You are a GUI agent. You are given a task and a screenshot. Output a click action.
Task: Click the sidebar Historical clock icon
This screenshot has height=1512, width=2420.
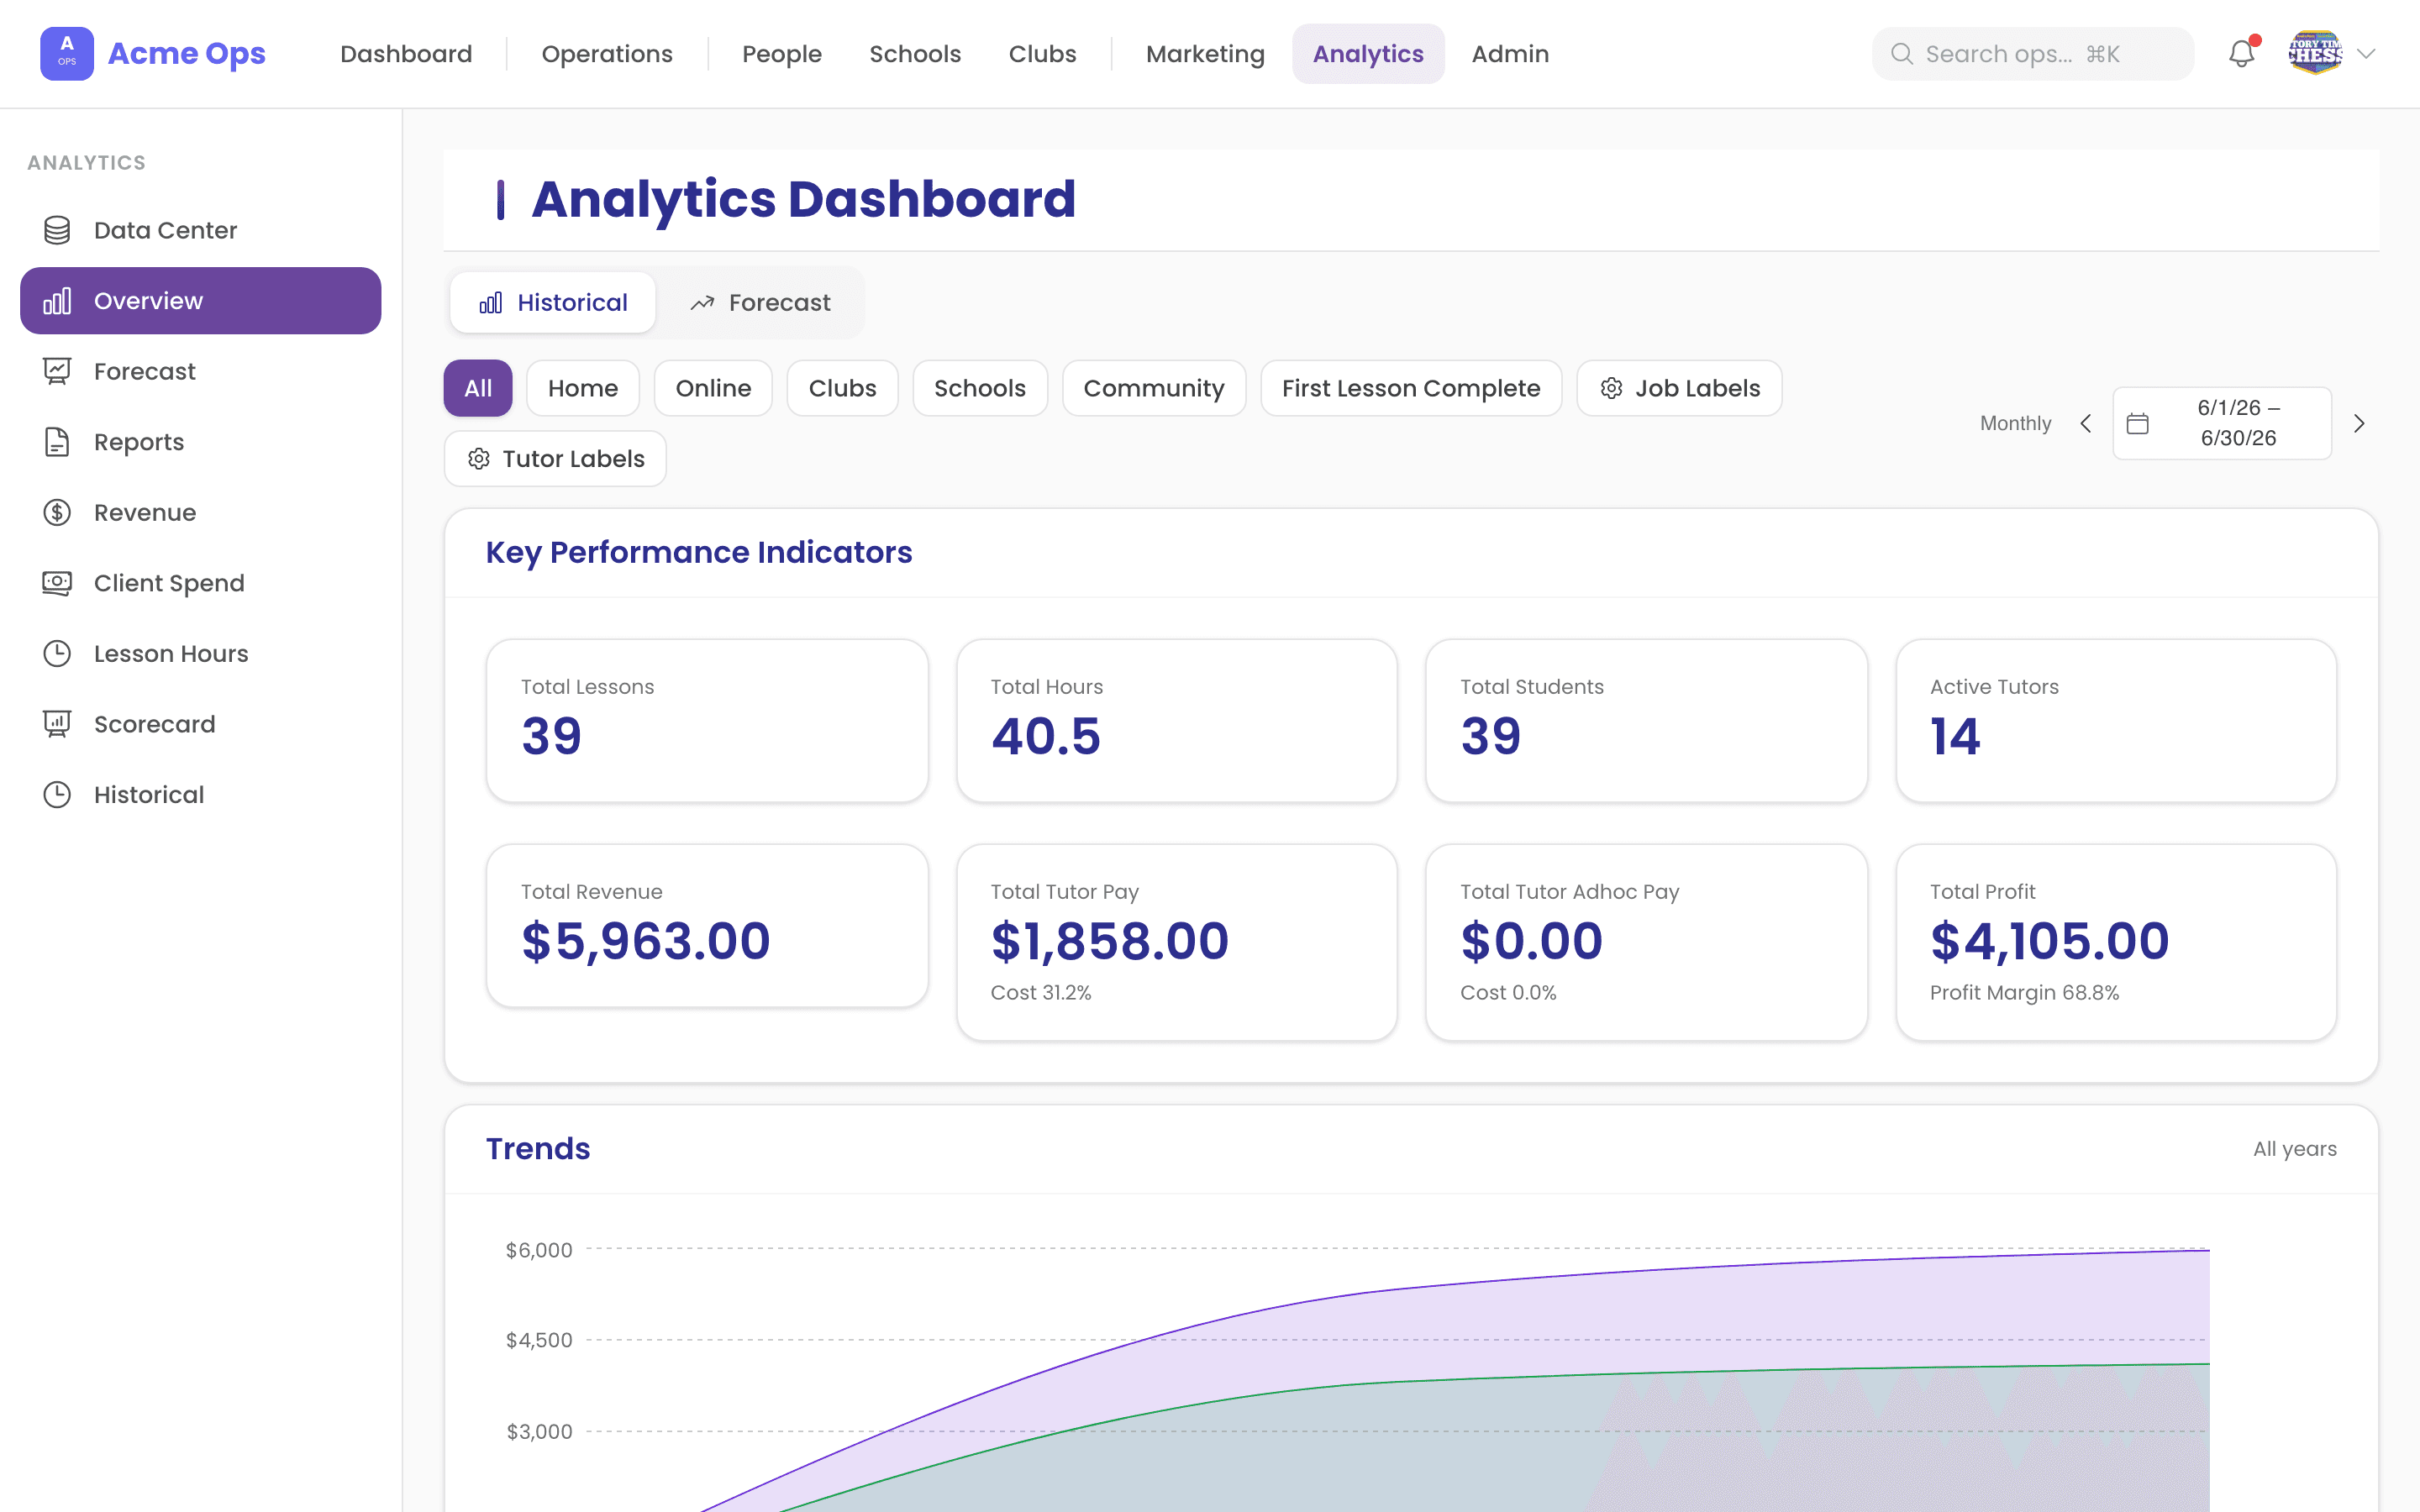pyautogui.click(x=57, y=794)
